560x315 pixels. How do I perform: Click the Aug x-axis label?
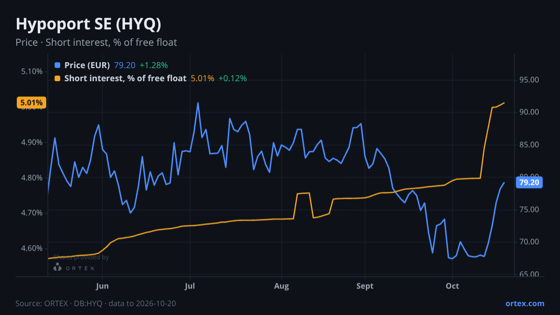coord(281,286)
